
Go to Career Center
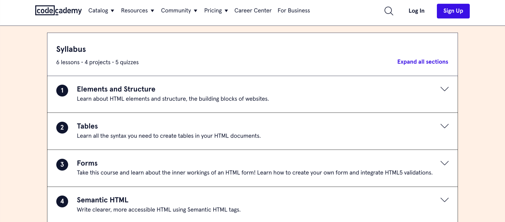(253, 11)
